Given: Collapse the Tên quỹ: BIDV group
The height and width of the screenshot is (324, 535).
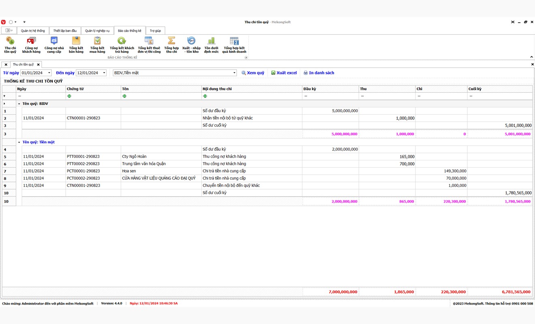Looking at the screenshot, I should [19, 104].
